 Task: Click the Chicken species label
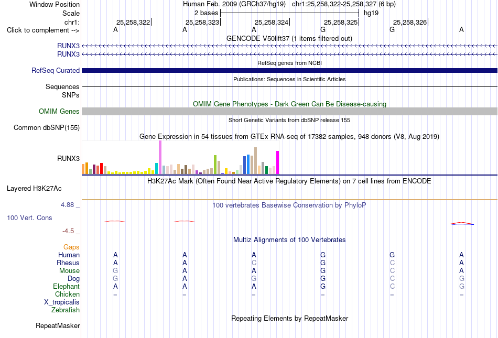[67, 294]
